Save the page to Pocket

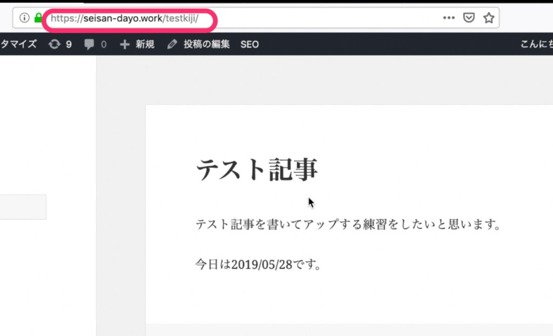(469, 18)
